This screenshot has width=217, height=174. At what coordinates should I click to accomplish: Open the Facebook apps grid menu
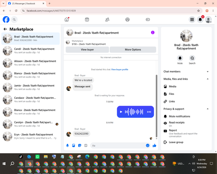click(x=192, y=20)
